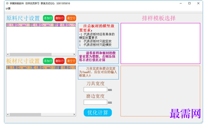Click the 磨边宽度 label
The height and width of the screenshot is (124, 207).
pyautogui.click(x=95, y=96)
